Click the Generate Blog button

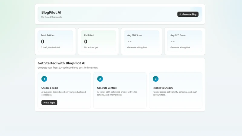pos(188,14)
